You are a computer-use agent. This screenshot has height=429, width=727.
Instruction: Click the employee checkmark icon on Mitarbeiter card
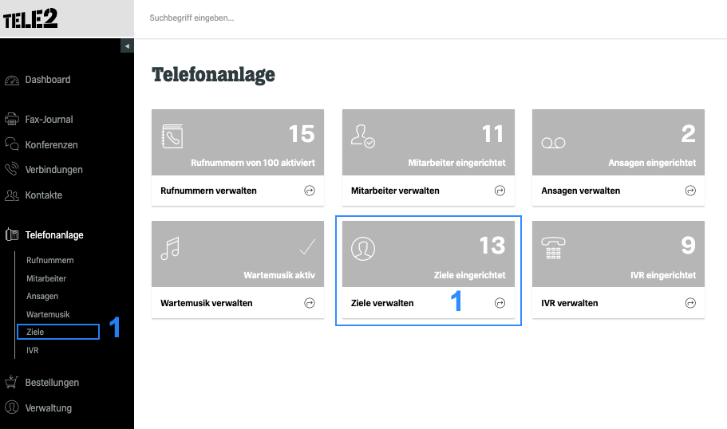click(362, 136)
